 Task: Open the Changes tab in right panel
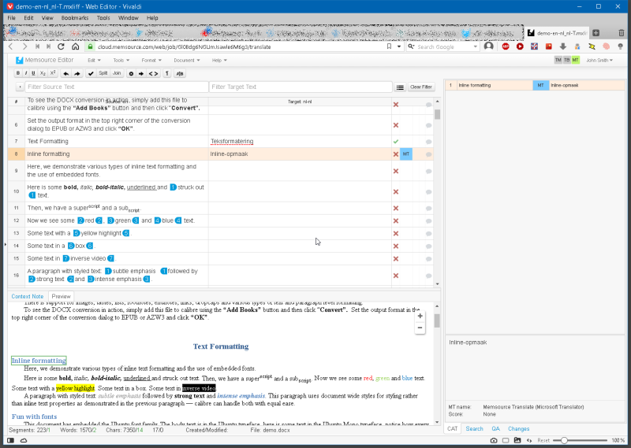[x=519, y=429]
